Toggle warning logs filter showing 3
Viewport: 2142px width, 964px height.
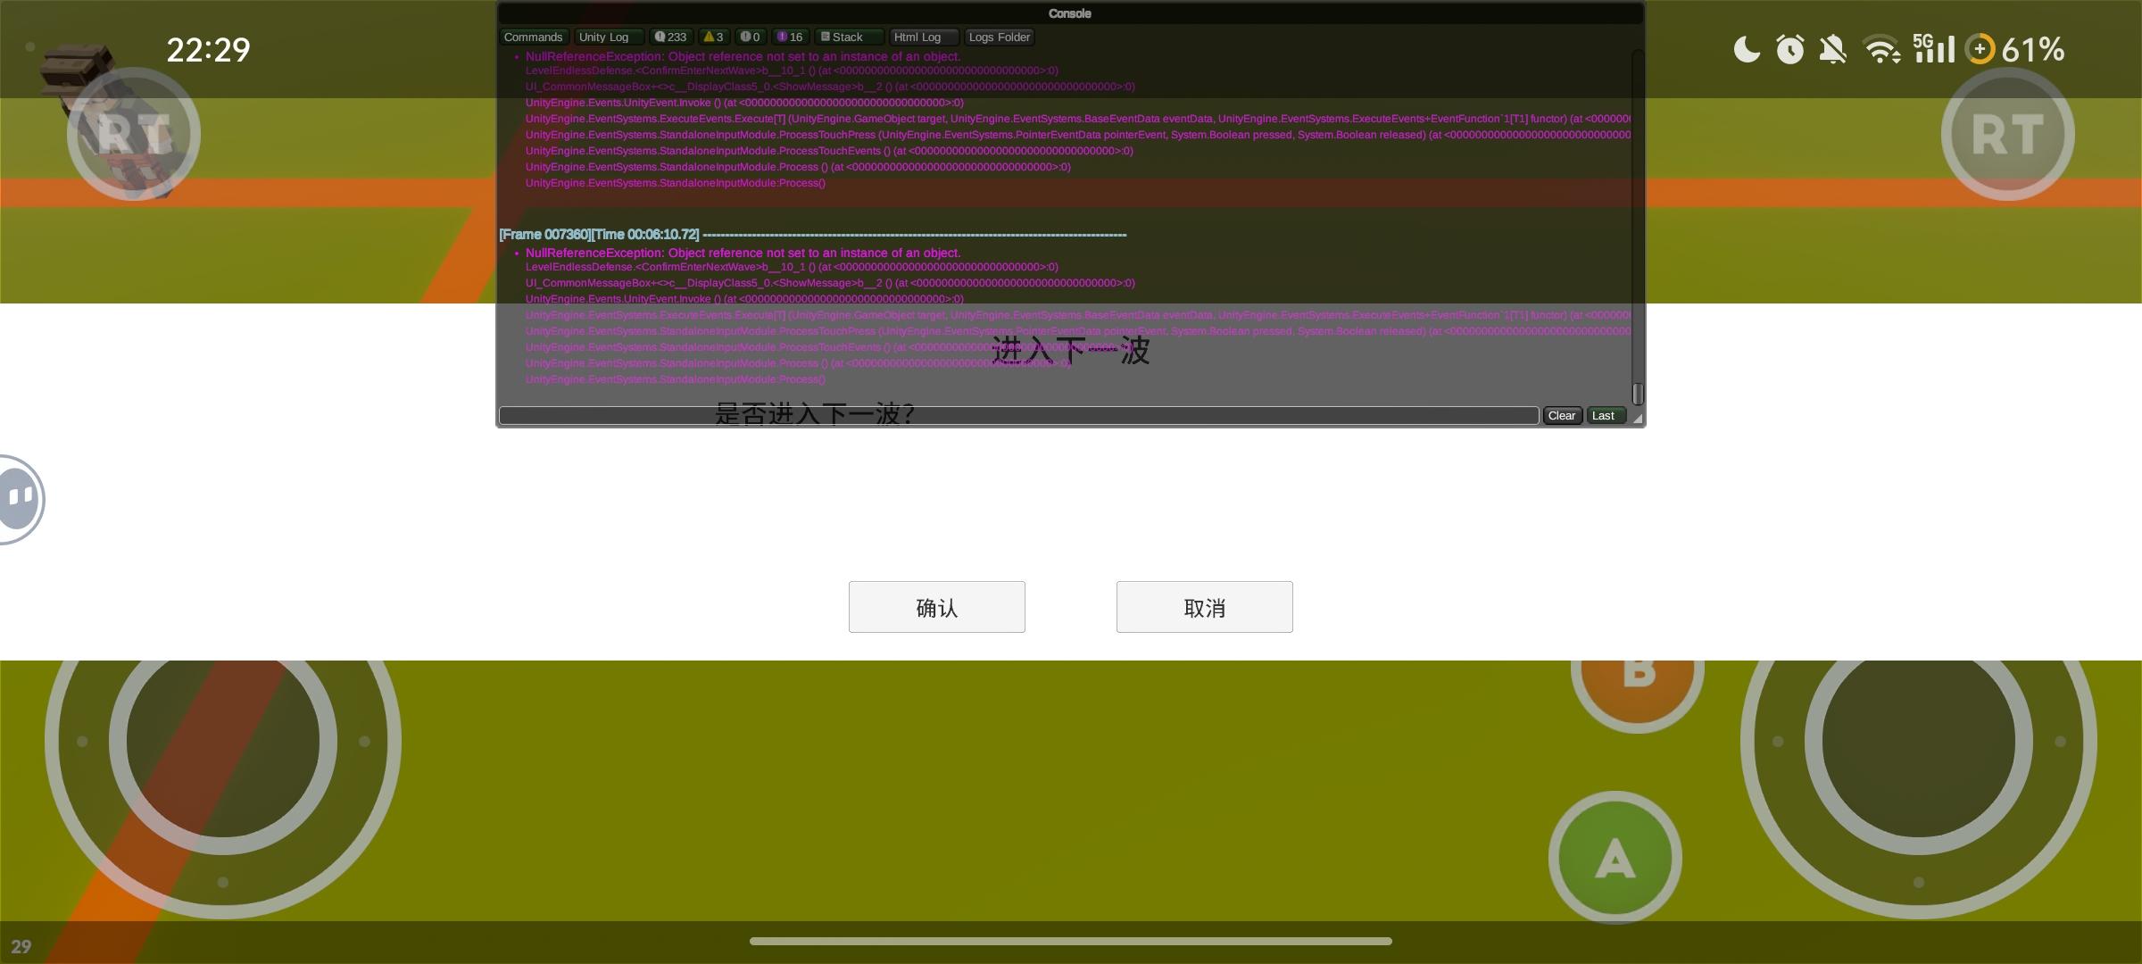point(713,37)
